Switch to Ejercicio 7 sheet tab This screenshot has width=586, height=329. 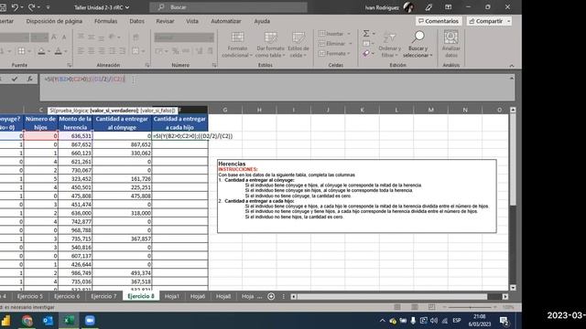coord(103,296)
